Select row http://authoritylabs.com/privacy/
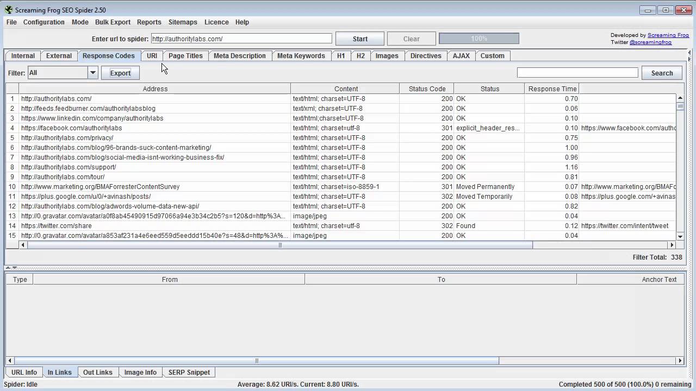 [341, 138]
